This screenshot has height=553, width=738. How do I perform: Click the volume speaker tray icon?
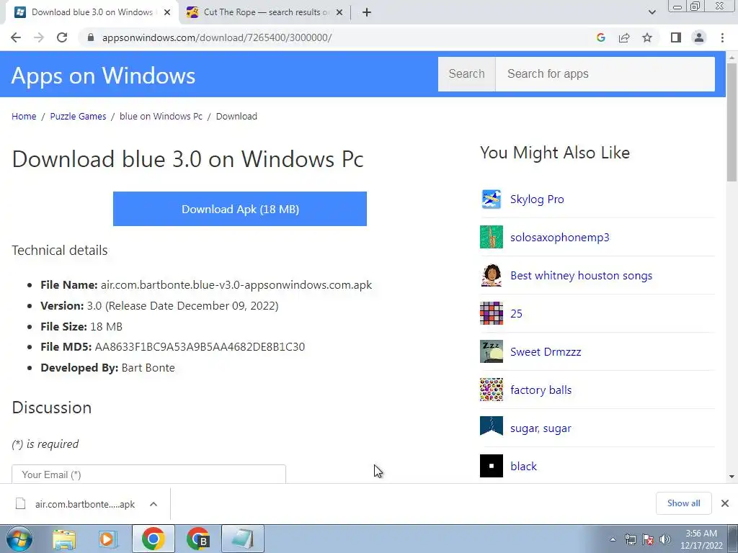[x=665, y=539]
